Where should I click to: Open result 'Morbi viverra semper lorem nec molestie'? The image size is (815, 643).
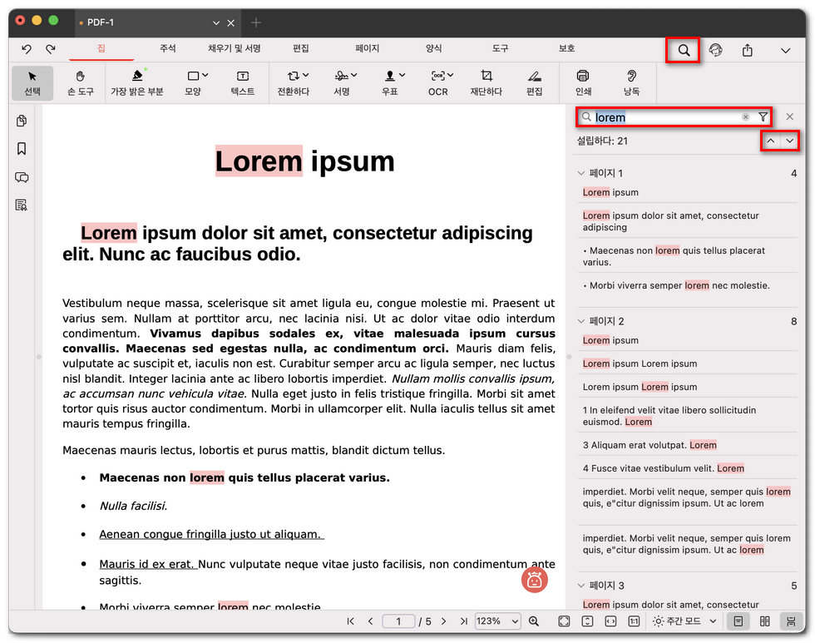(x=679, y=285)
